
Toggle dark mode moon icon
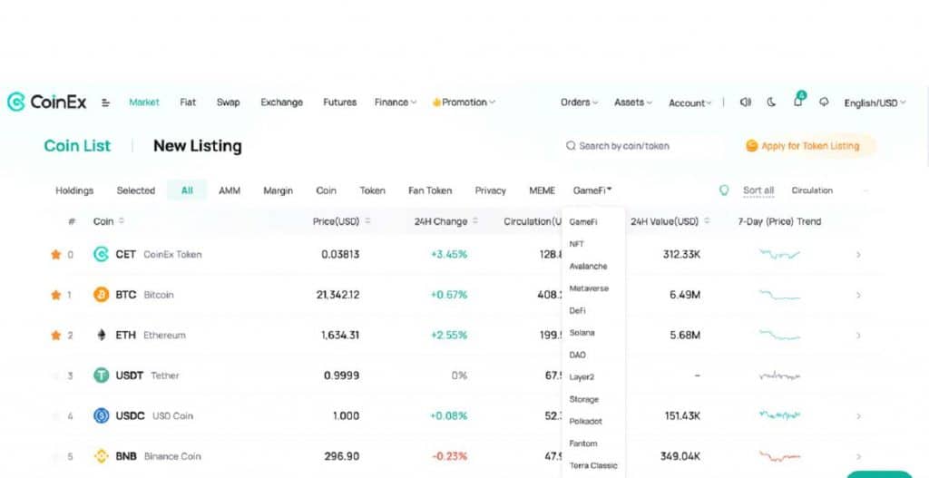pos(771,102)
